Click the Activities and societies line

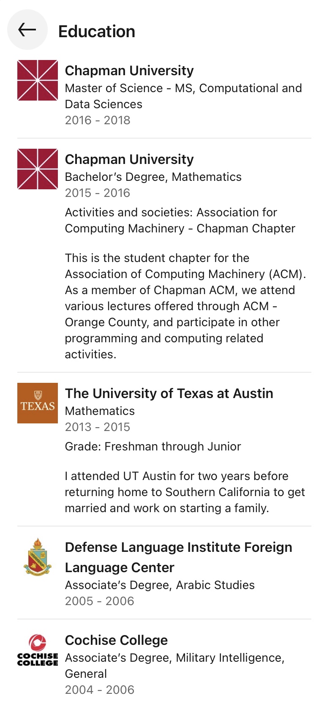[x=180, y=220]
